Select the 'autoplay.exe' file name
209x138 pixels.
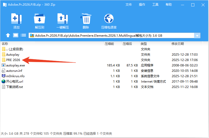pos(15,65)
